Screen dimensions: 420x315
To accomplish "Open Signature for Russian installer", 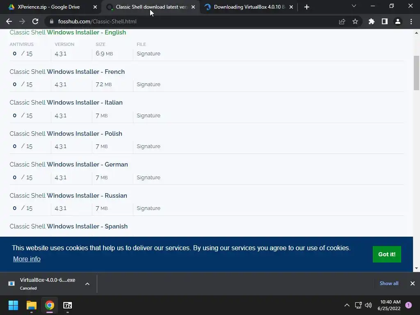I will tap(148, 208).
